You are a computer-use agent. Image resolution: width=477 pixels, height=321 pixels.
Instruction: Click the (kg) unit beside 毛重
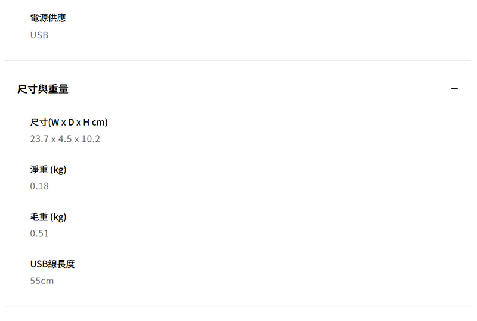coord(58,217)
